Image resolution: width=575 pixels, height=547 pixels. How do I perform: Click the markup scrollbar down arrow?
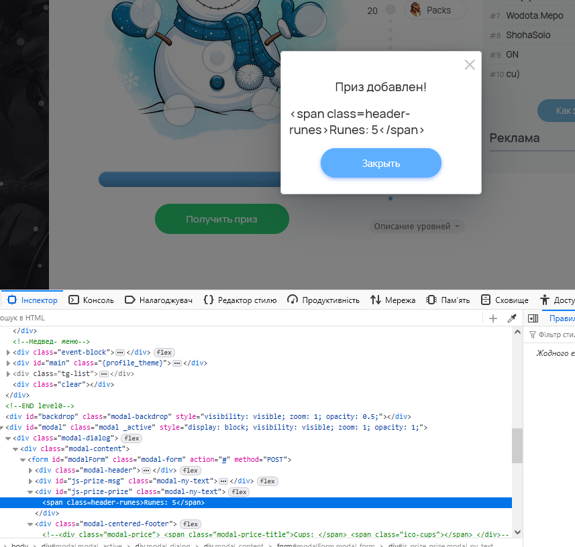coord(517,532)
